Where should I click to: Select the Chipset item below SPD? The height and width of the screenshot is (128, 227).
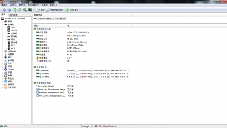tap(14, 42)
